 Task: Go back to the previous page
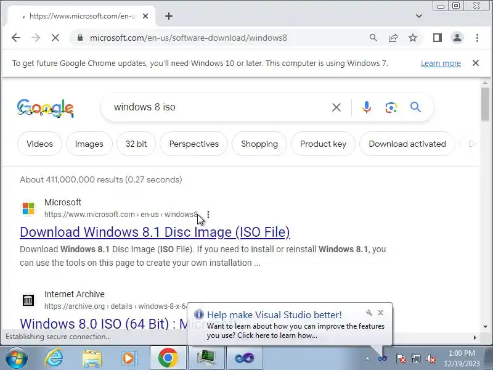coord(16,38)
